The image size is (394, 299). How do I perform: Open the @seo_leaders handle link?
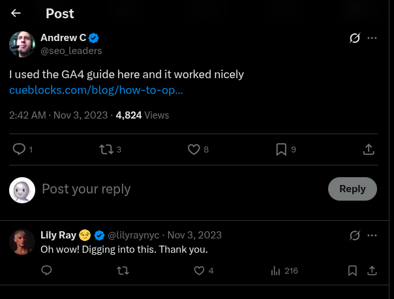coord(71,50)
